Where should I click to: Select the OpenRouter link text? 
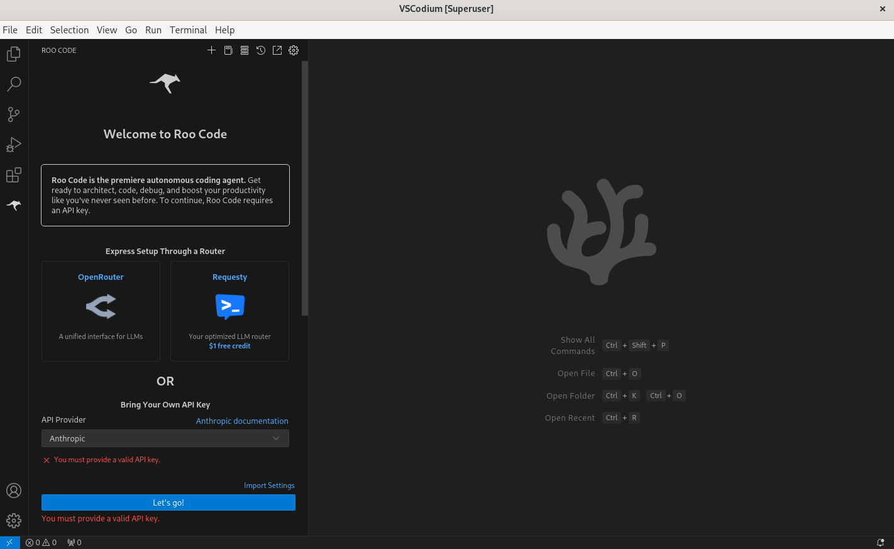[x=101, y=277]
